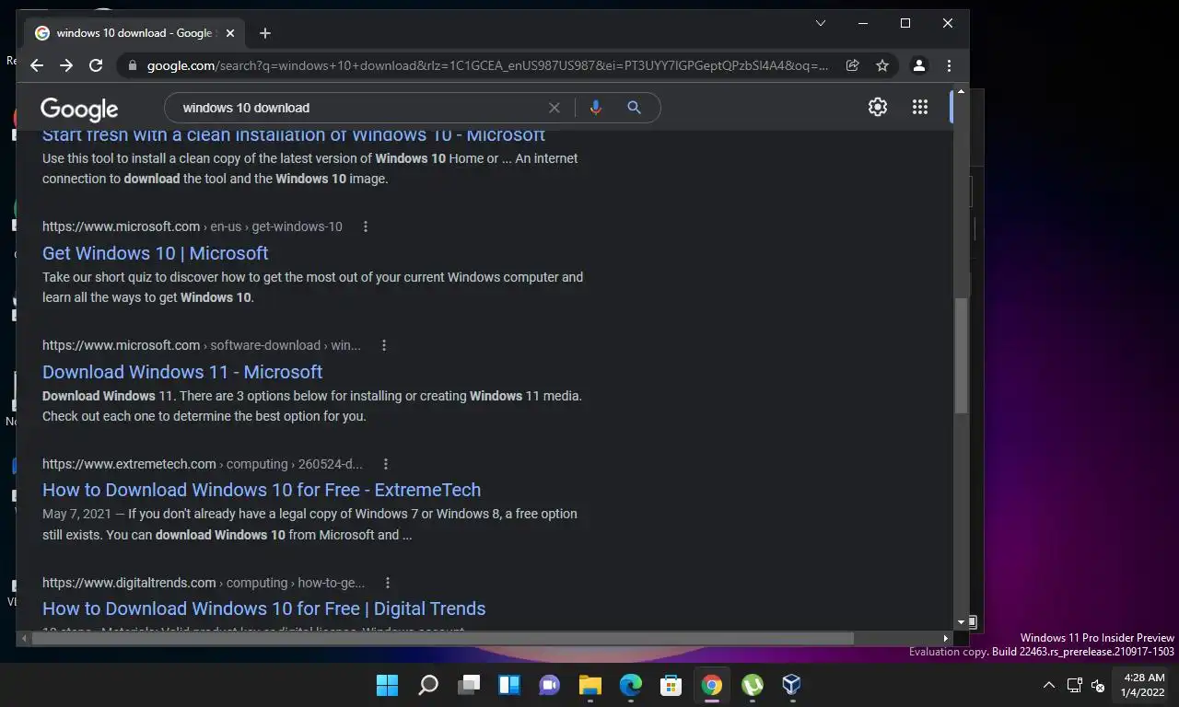Open the Digital Trends Windows 10 link
This screenshot has width=1179, height=707.
click(264, 608)
